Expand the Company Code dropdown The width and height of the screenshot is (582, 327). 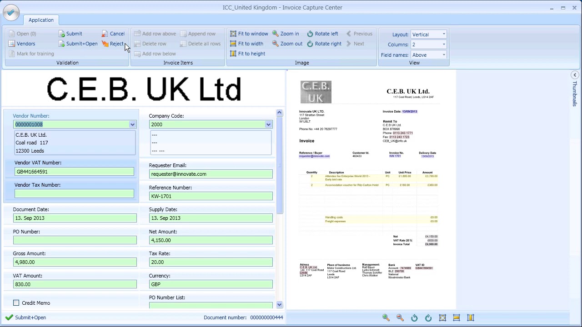click(x=268, y=124)
